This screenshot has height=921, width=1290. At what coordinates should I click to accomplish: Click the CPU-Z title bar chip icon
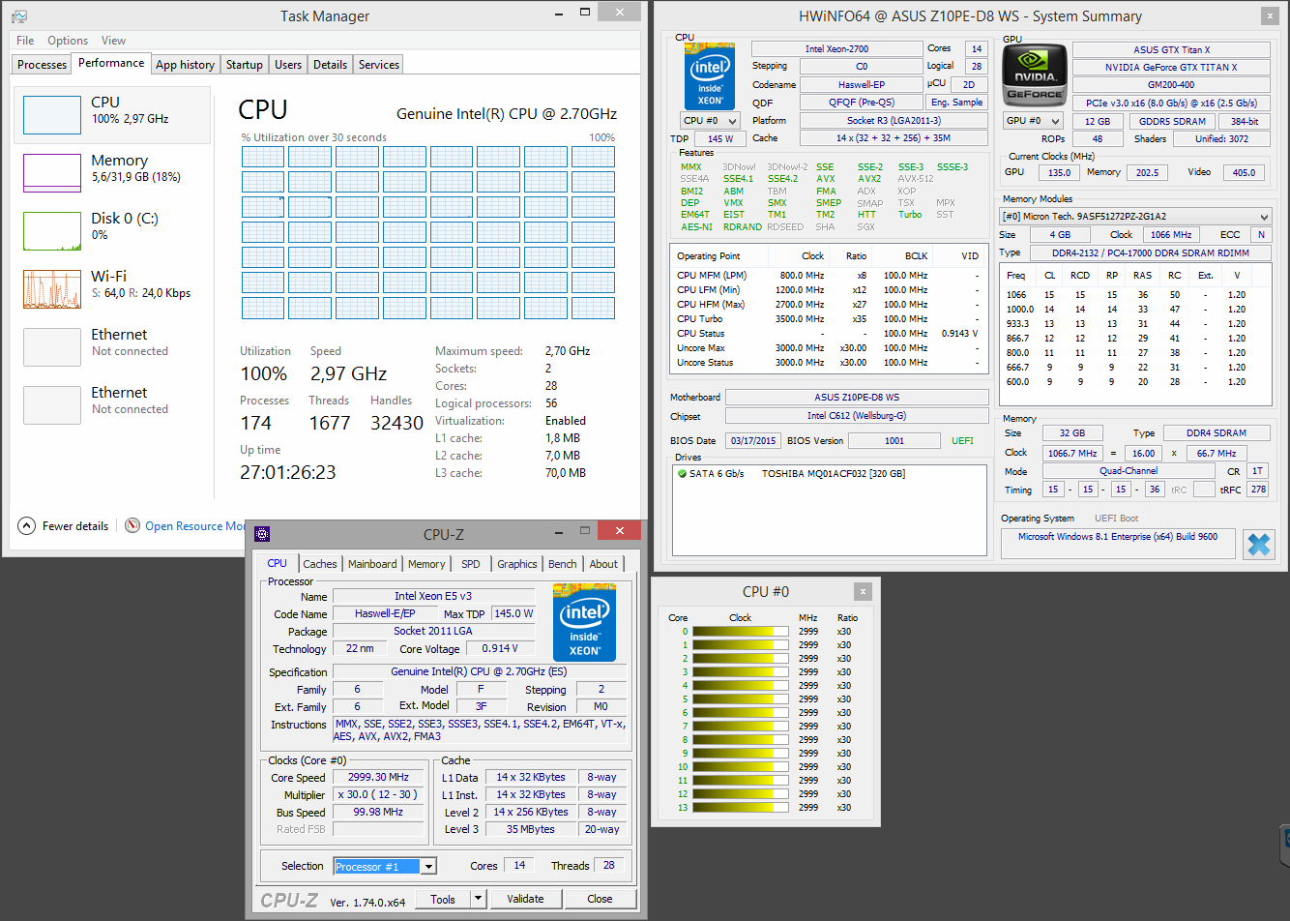click(x=262, y=533)
